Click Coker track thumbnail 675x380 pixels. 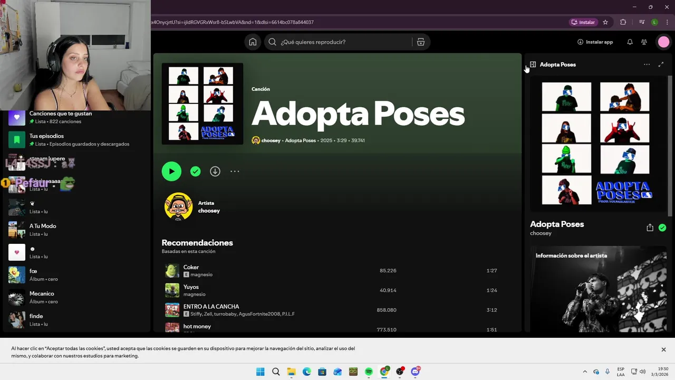[172, 271]
